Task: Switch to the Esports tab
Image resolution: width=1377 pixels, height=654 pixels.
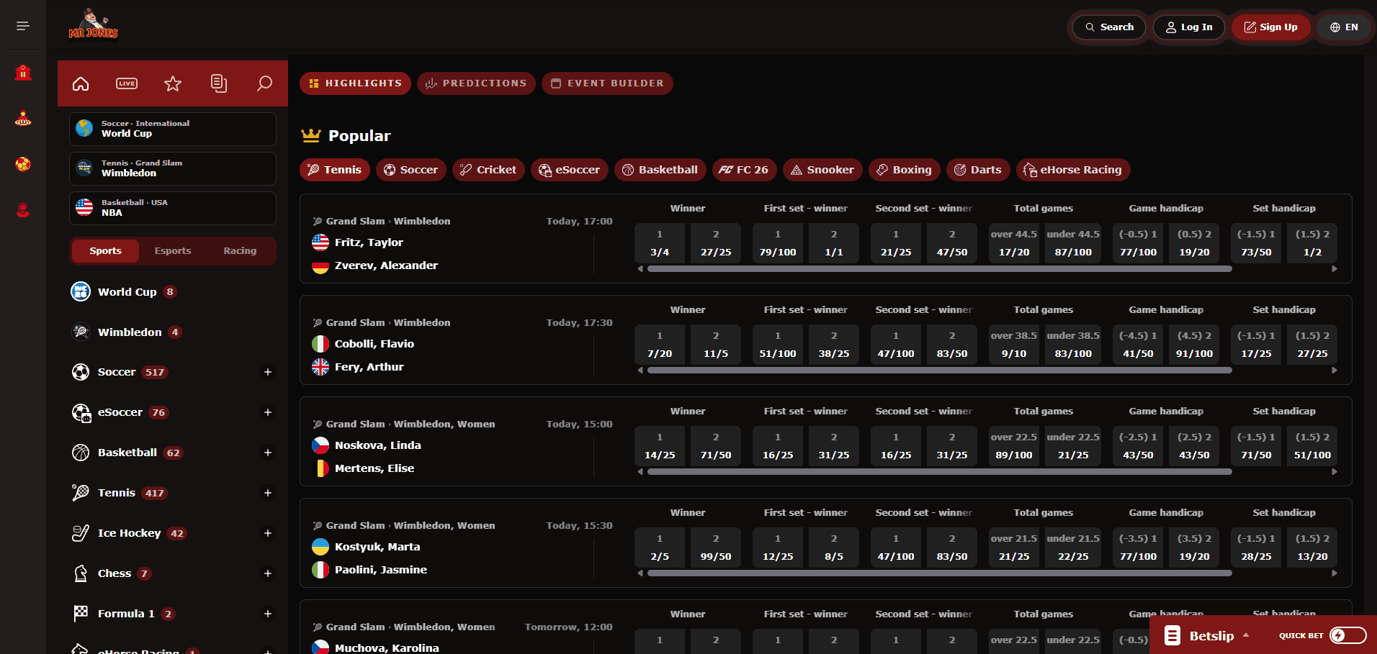Action: tap(173, 251)
